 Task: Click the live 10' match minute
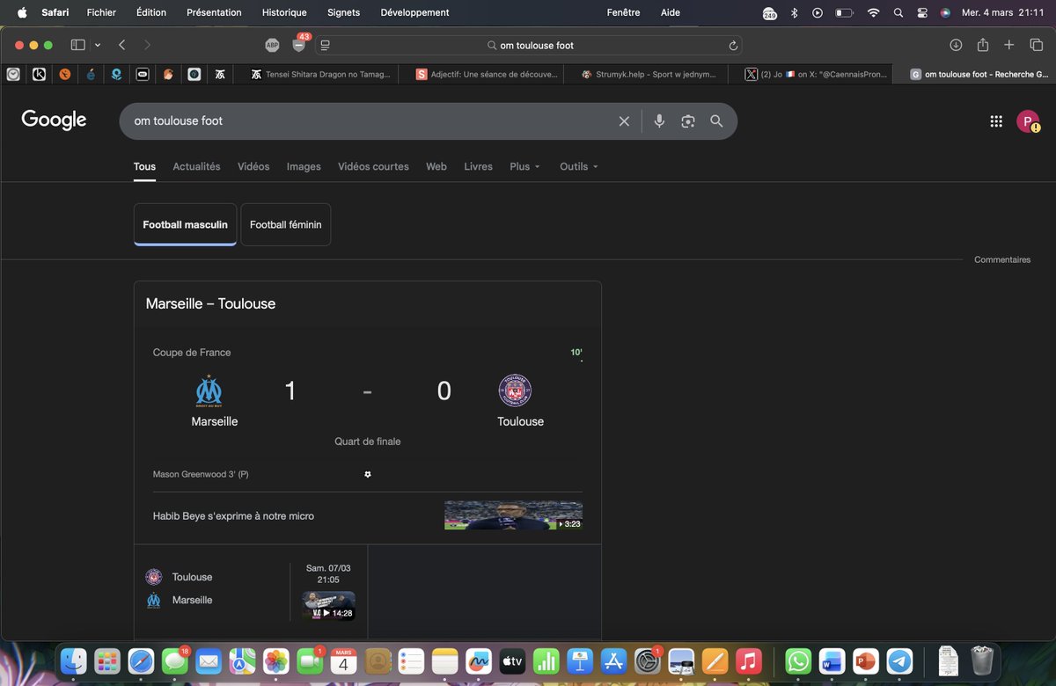coord(576,353)
